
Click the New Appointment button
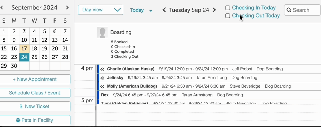(x=34, y=79)
